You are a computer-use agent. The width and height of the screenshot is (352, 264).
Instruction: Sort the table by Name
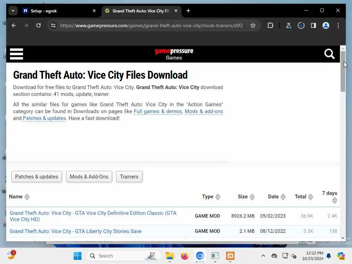tap(19, 197)
